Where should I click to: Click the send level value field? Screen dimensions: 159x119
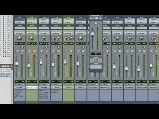tap(96, 54)
